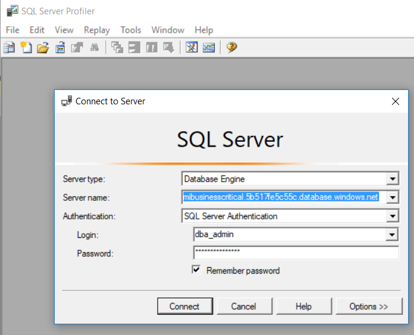Expand the Server type dropdown
Viewport: 414px width, 335px height.
392,179
